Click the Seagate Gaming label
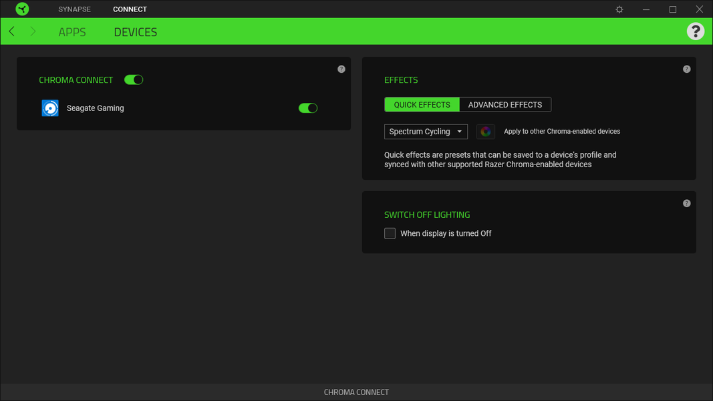This screenshot has width=713, height=401. tap(95, 108)
